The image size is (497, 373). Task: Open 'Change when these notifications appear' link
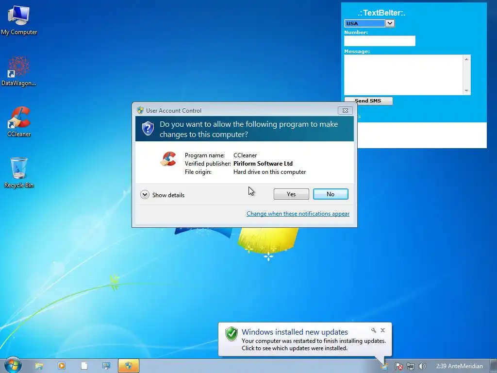pos(298,214)
